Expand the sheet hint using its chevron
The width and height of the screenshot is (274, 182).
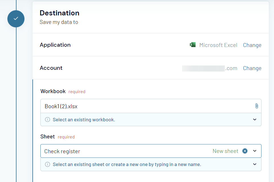(x=255, y=164)
